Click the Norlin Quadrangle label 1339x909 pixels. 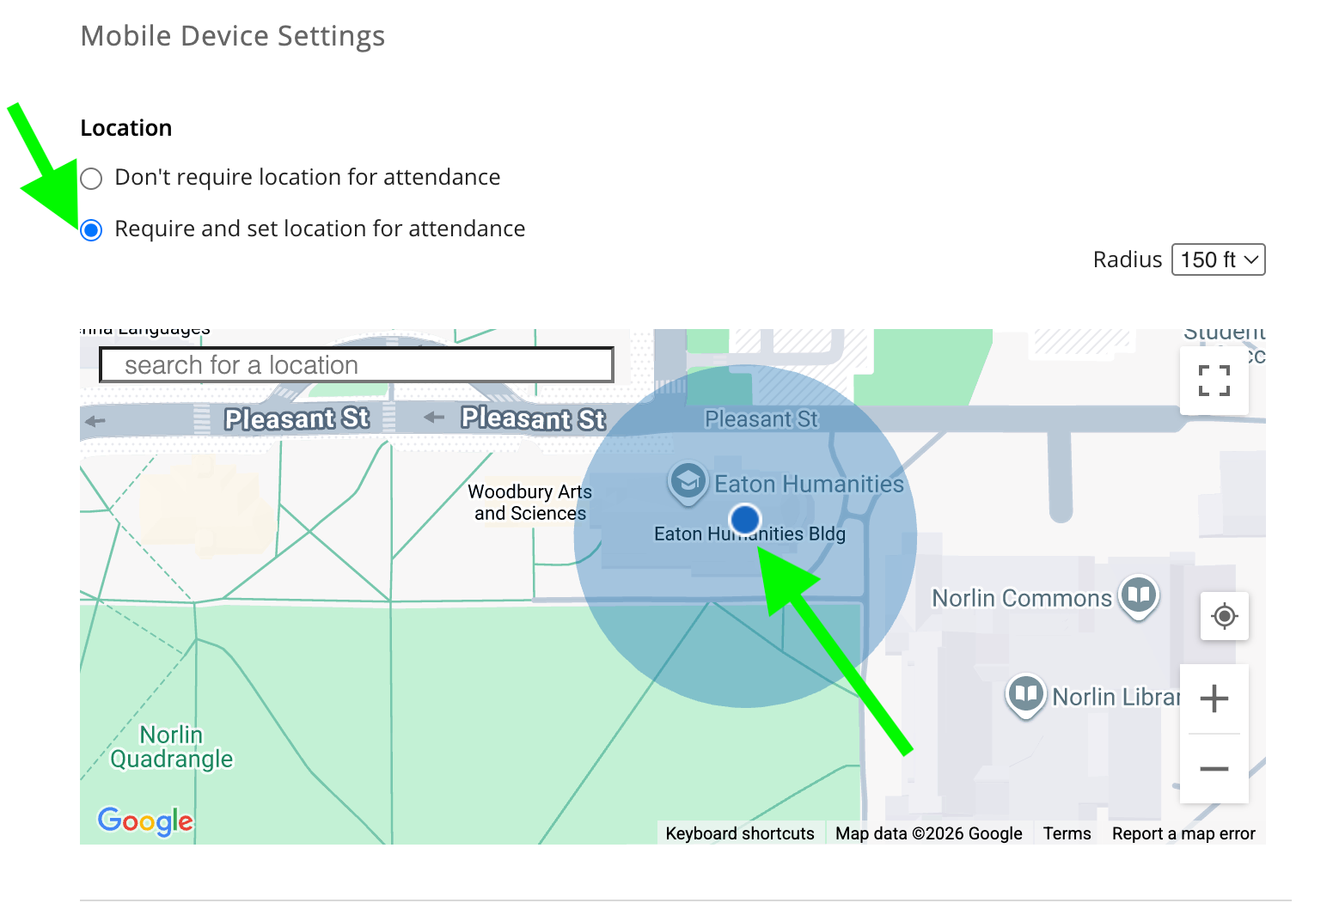[x=172, y=747]
